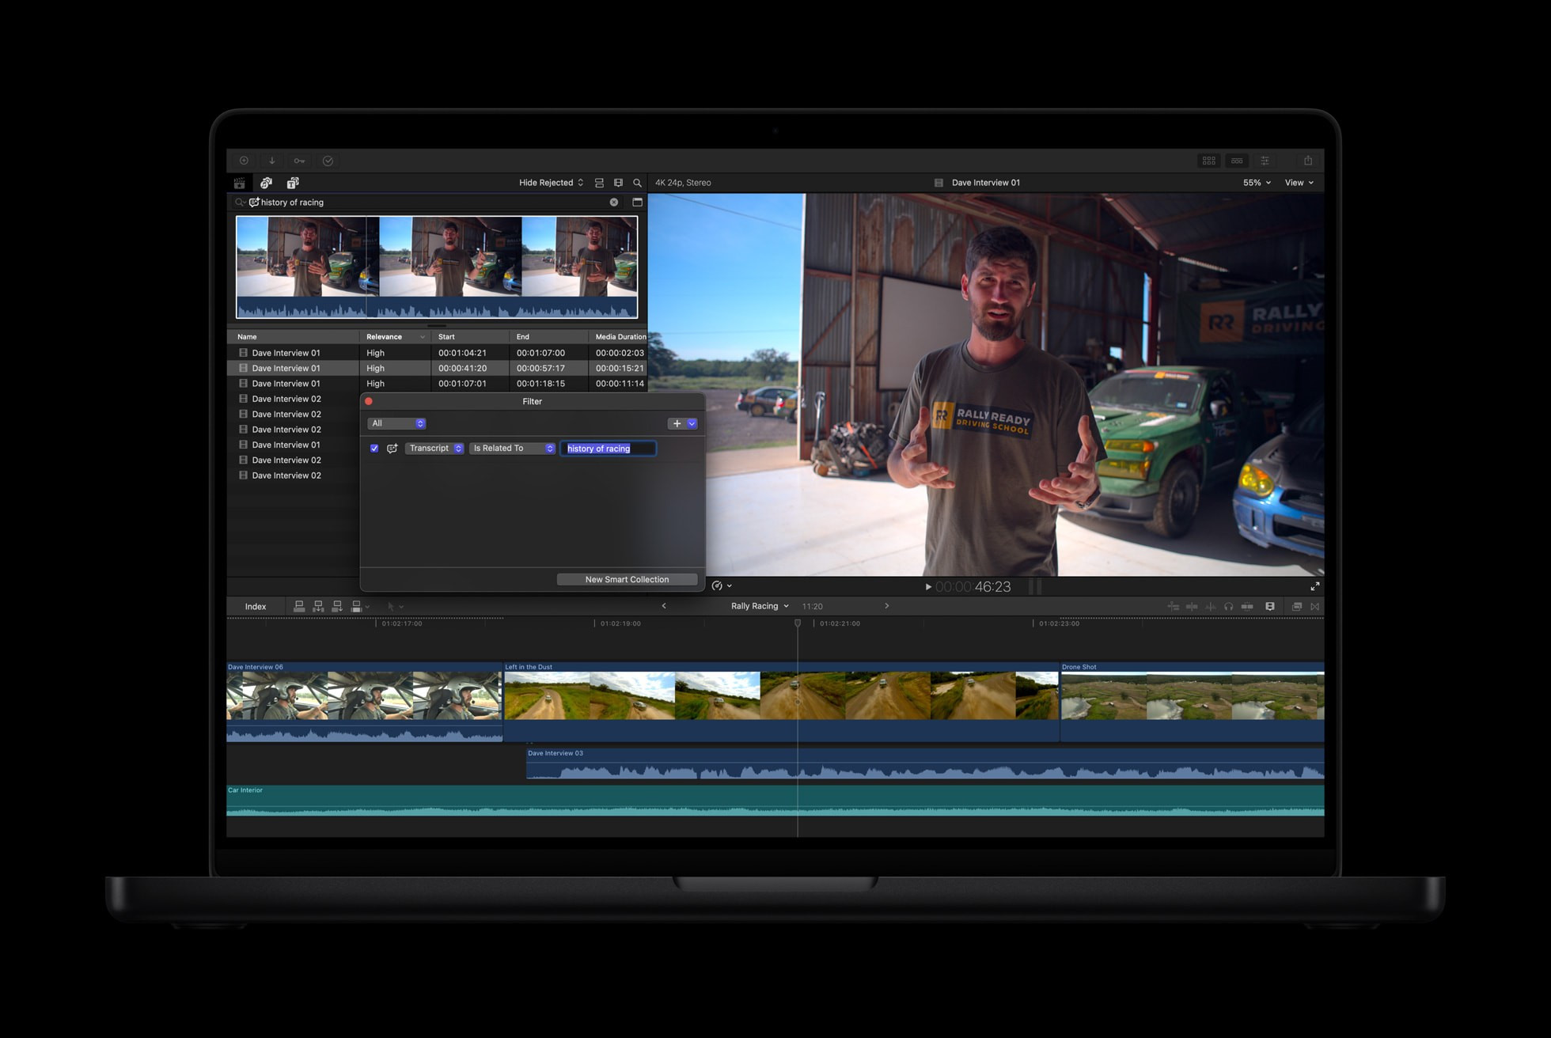
Task: Click Rally Racing in the timeline breadcrumb
Action: (754, 606)
